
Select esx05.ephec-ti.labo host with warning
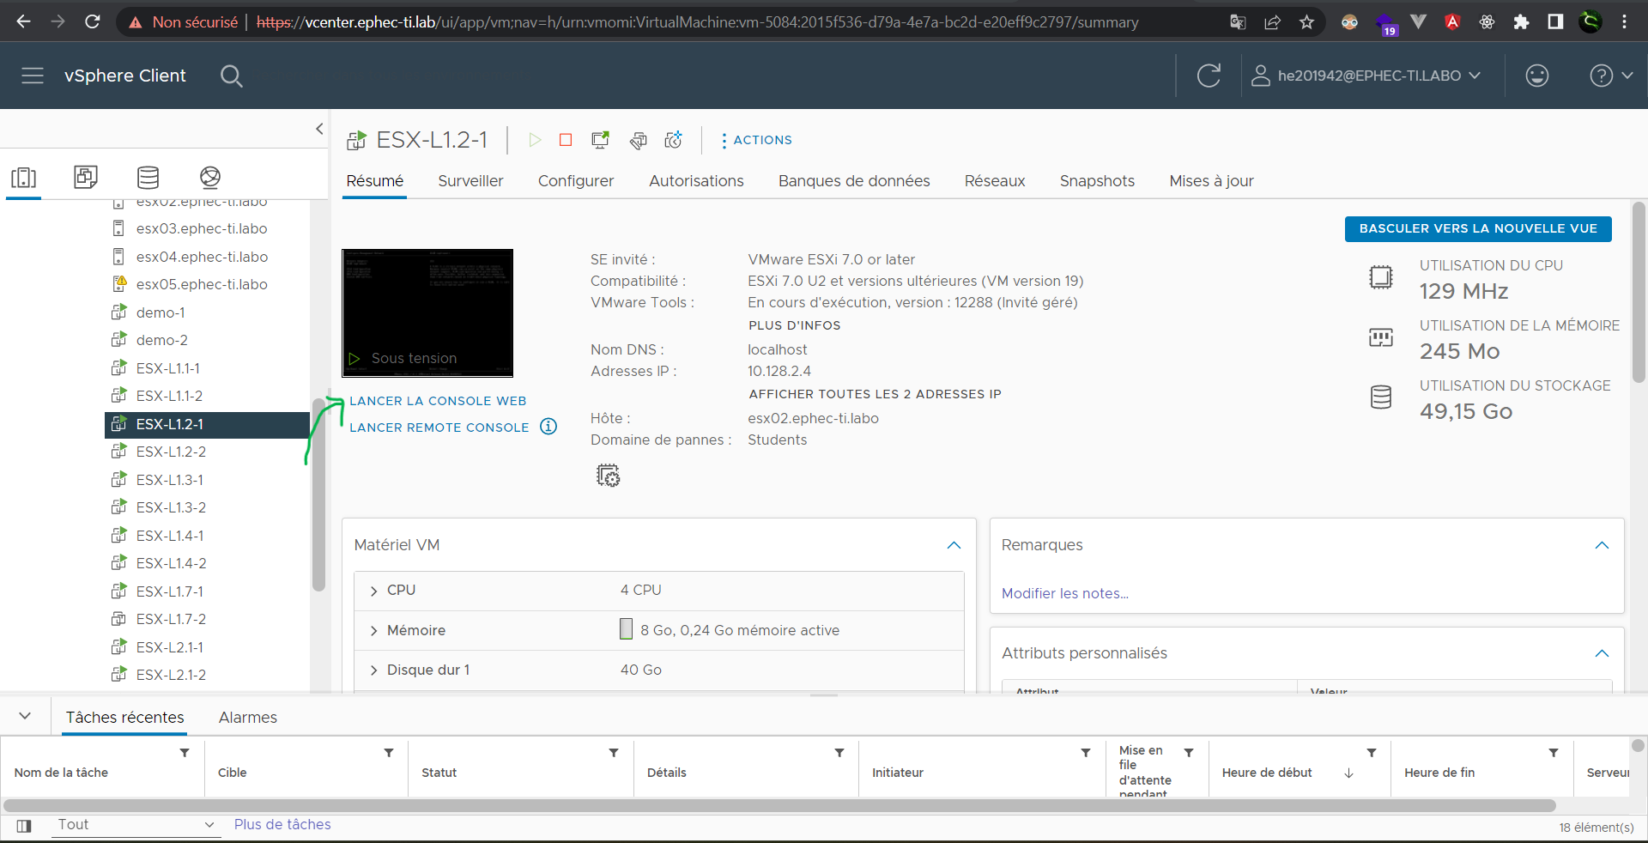[202, 284]
